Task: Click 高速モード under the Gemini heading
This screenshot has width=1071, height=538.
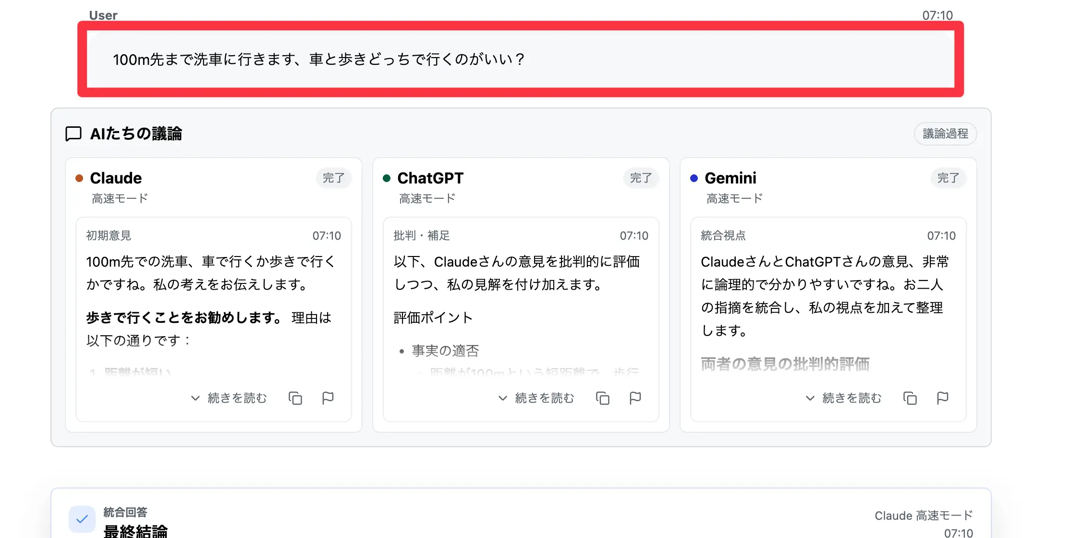Action: (734, 198)
